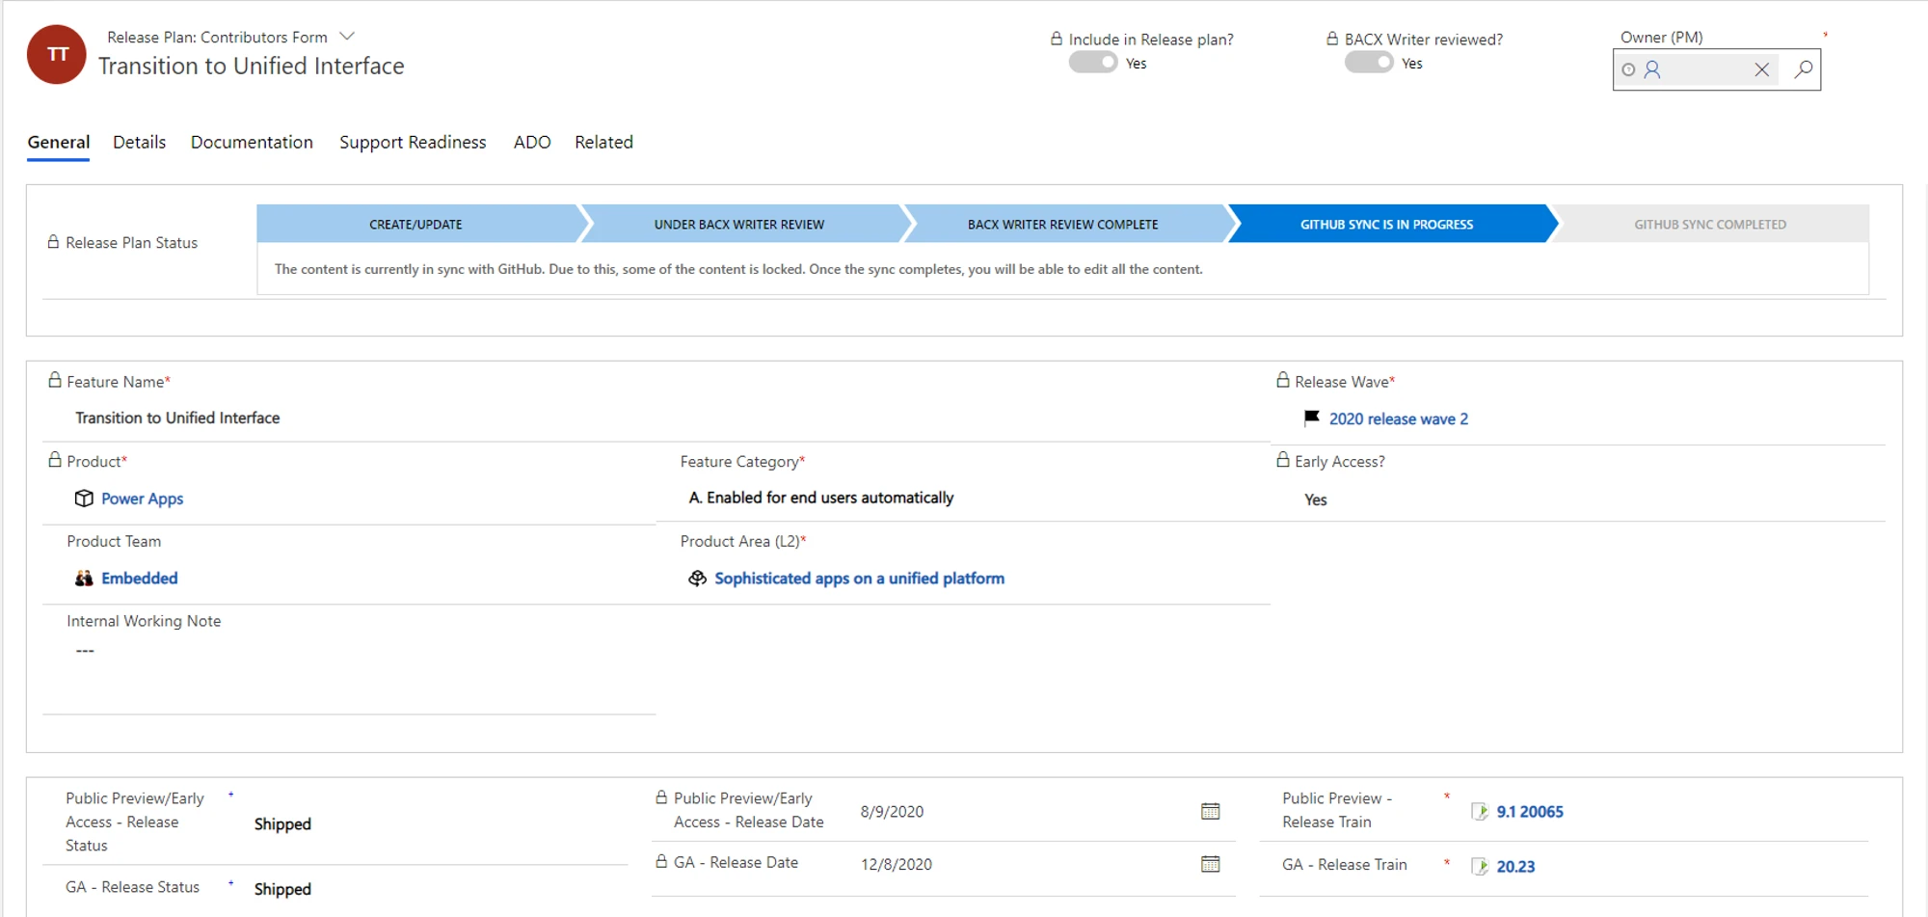
Task: Click the flag icon beside 2020 release wave 2
Action: [x=1310, y=418]
